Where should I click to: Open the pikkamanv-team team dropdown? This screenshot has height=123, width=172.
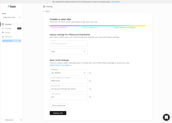(x=11, y=17)
